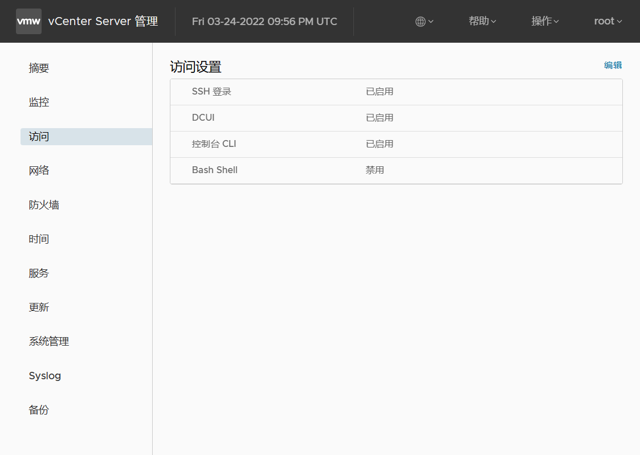
Task: Open the 服务 services page
Action: 39,273
